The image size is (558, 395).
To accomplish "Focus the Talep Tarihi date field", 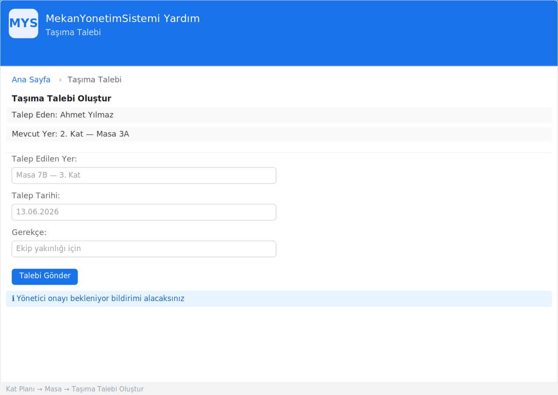I will [144, 212].
